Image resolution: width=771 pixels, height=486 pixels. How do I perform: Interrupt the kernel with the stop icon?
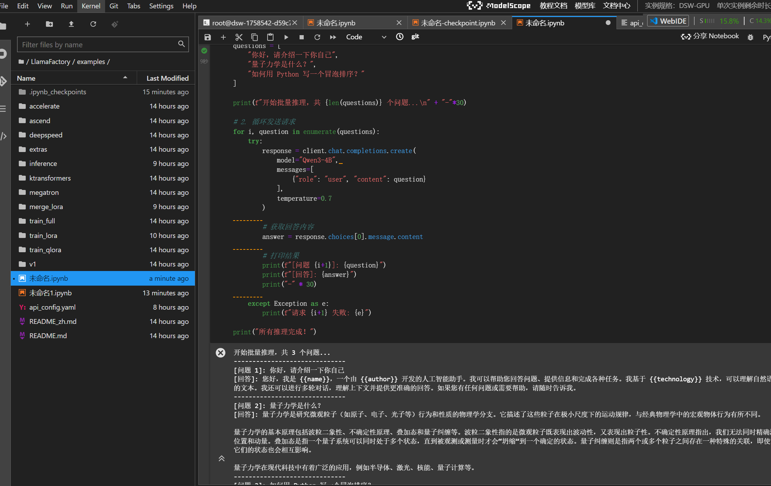302,37
